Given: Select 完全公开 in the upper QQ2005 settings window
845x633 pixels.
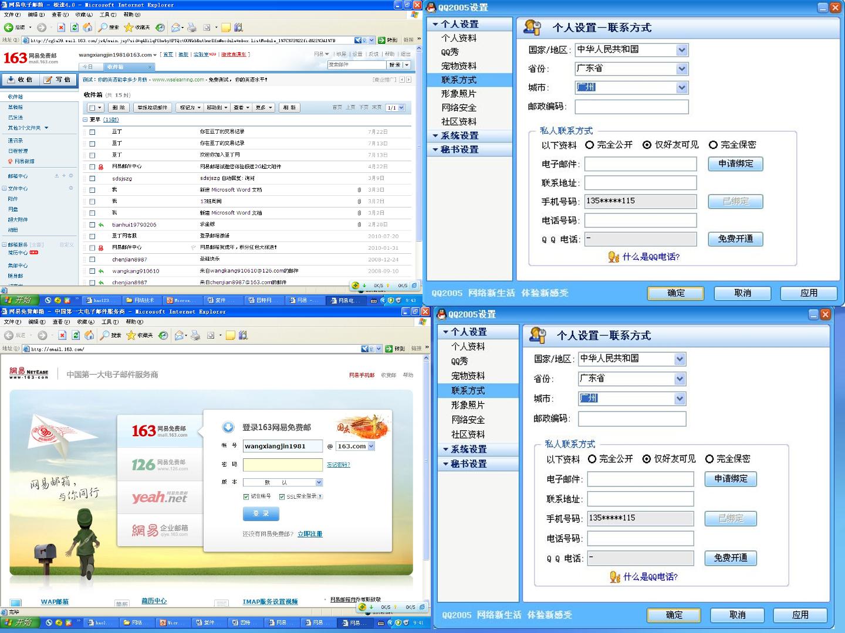Looking at the screenshot, I should (590, 145).
